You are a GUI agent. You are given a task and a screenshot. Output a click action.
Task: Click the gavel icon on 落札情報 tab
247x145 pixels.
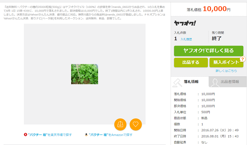[177, 83]
